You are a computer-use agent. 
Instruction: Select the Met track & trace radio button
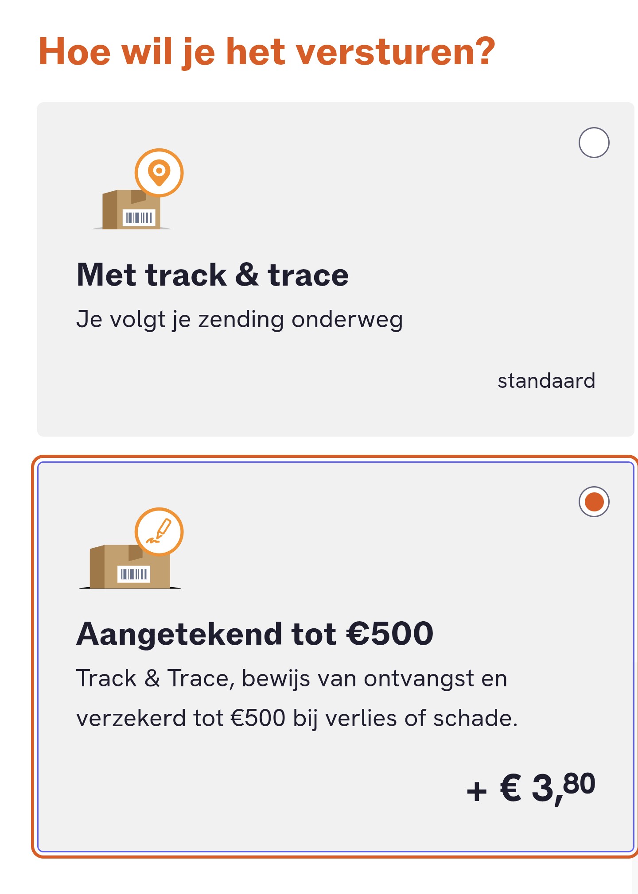pyautogui.click(x=594, y=143)
